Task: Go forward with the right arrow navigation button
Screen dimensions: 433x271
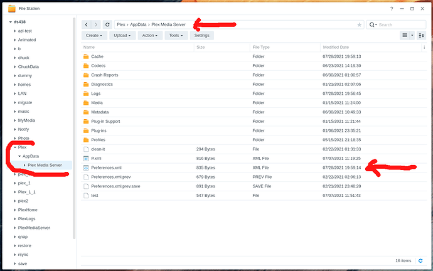Action: pyautogui.click(x=96, y=24)
